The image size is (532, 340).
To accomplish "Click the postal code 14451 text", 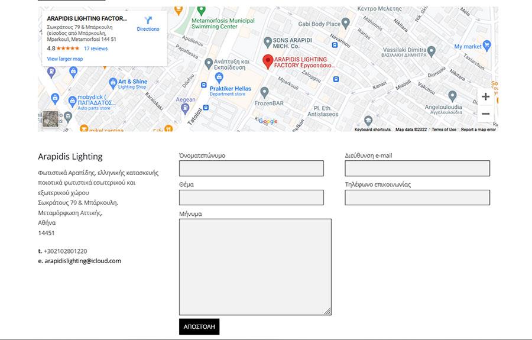I will (46, 233).
